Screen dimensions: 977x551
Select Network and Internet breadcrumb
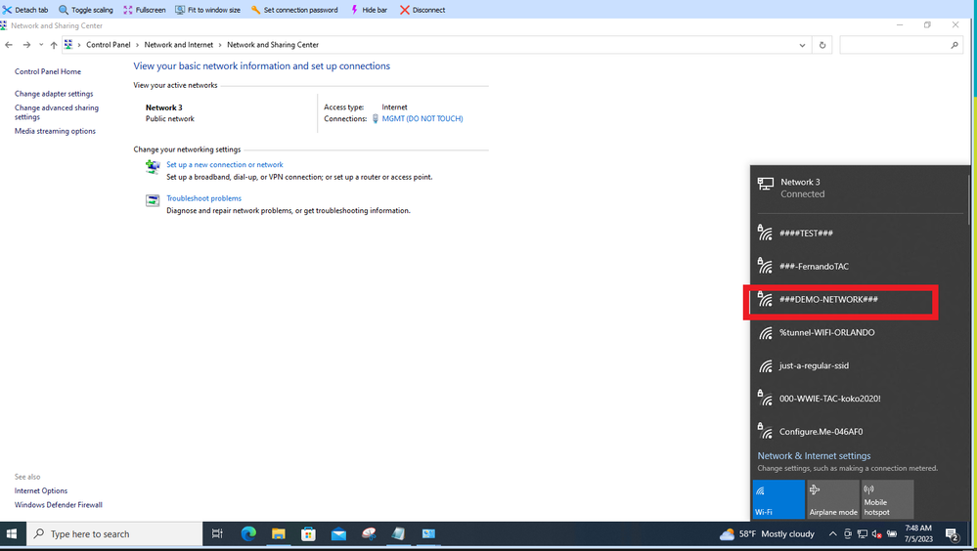pyautogui.click(x=178, y=45)
